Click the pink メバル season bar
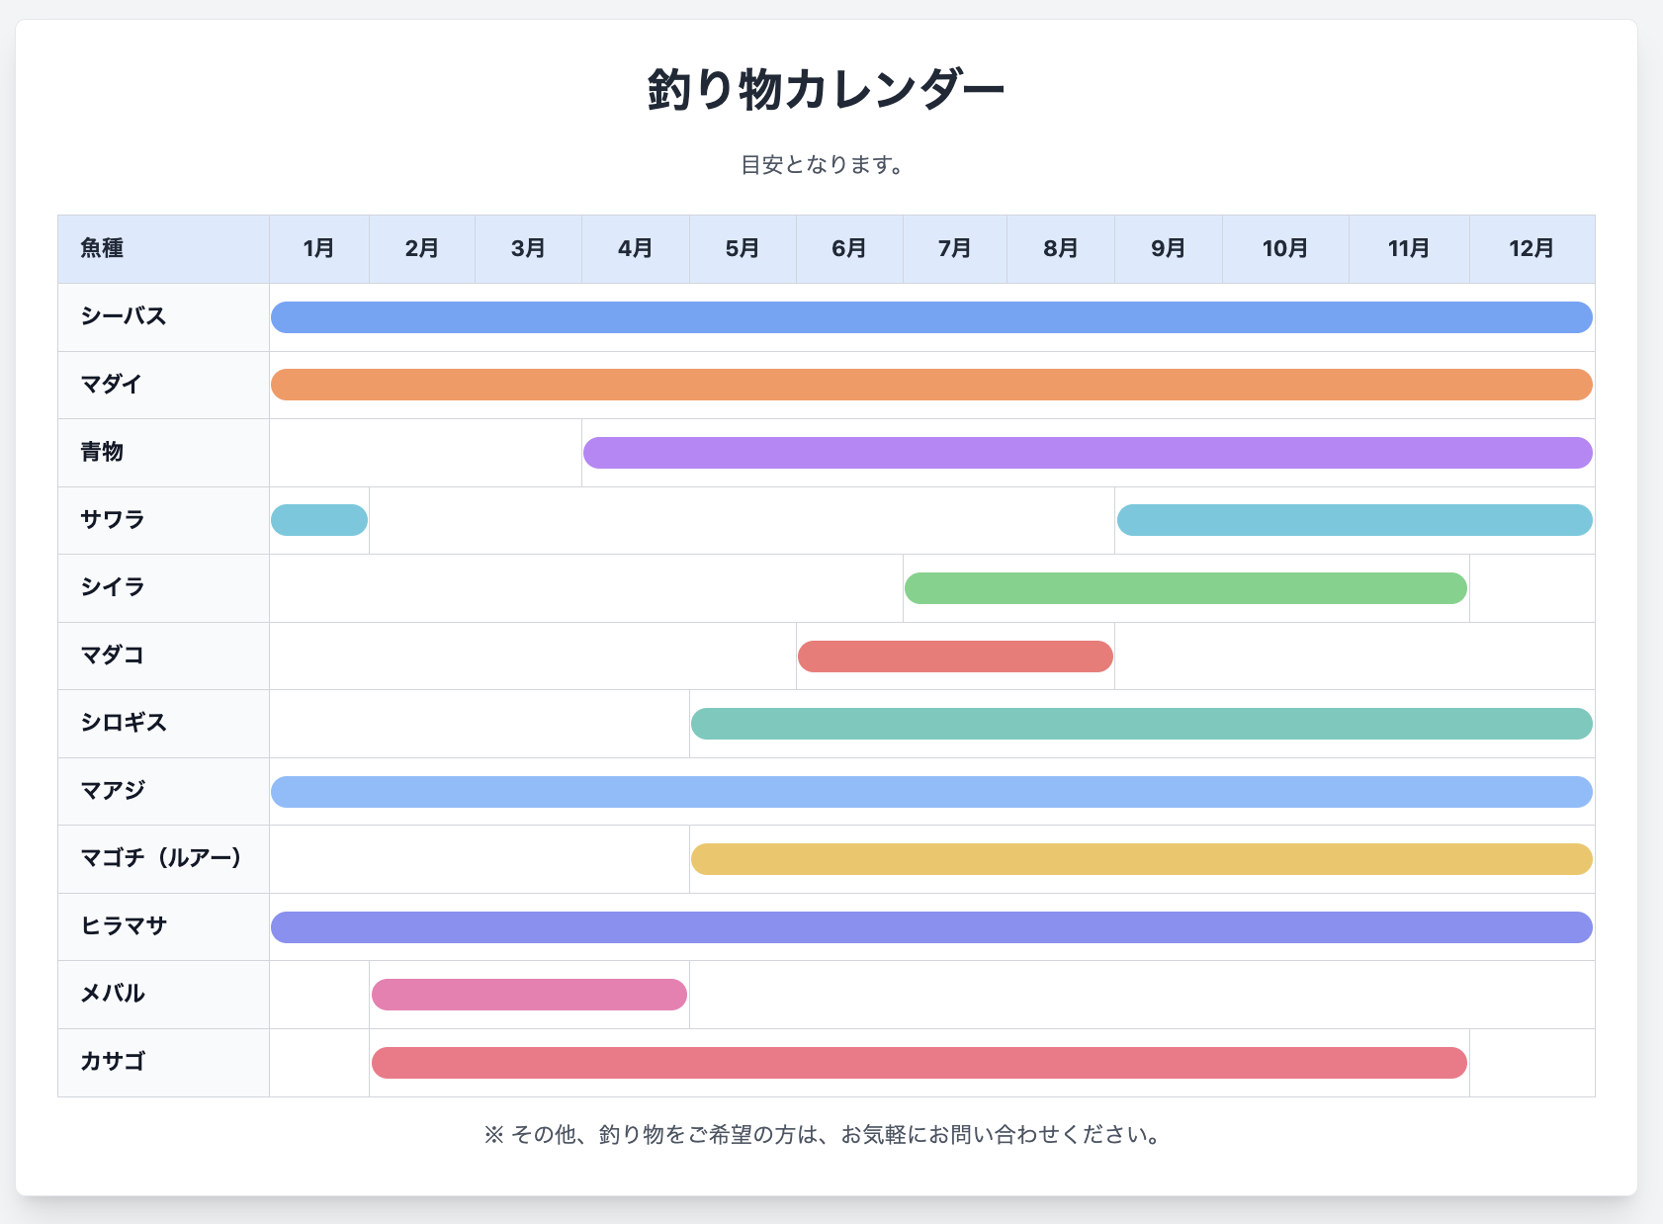This screenshot has width=1663, height=1224. (529, 995)
